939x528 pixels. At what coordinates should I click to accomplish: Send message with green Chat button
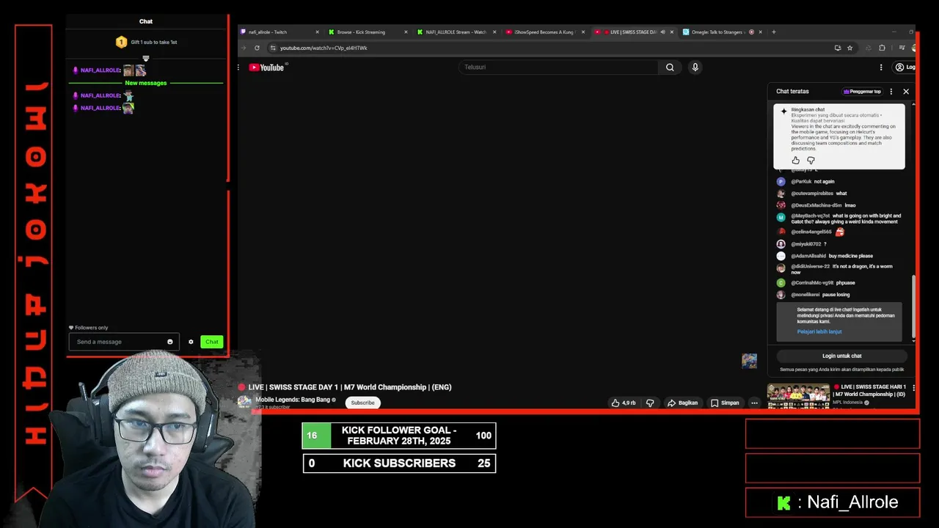(212, 342)
